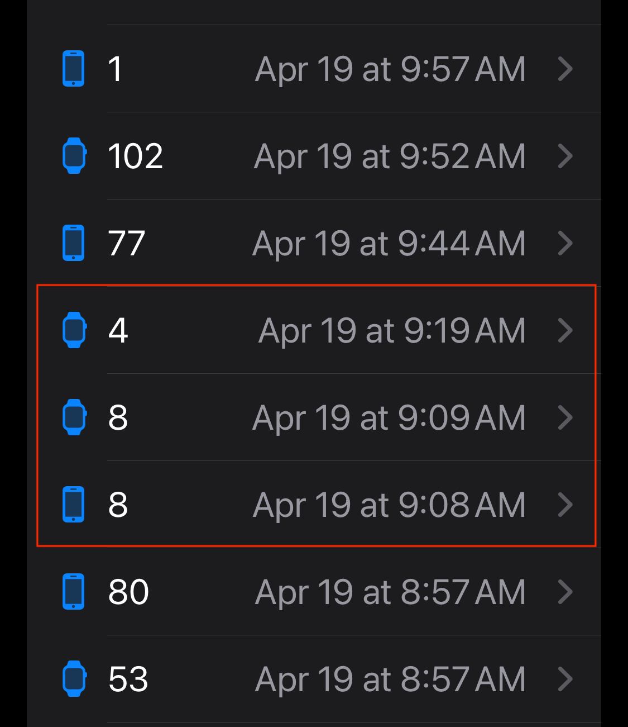
Task: Open the sample with value 77
Action: 127,243
